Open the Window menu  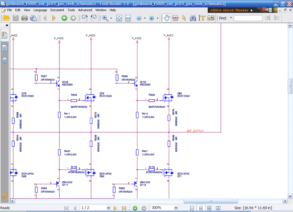[101, 10]
